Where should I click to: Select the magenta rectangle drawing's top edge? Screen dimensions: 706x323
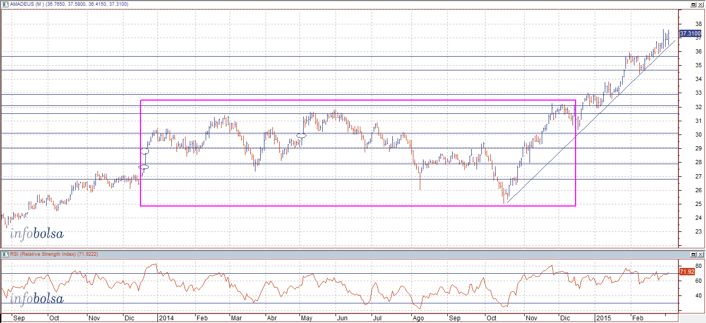click(358, 100)
